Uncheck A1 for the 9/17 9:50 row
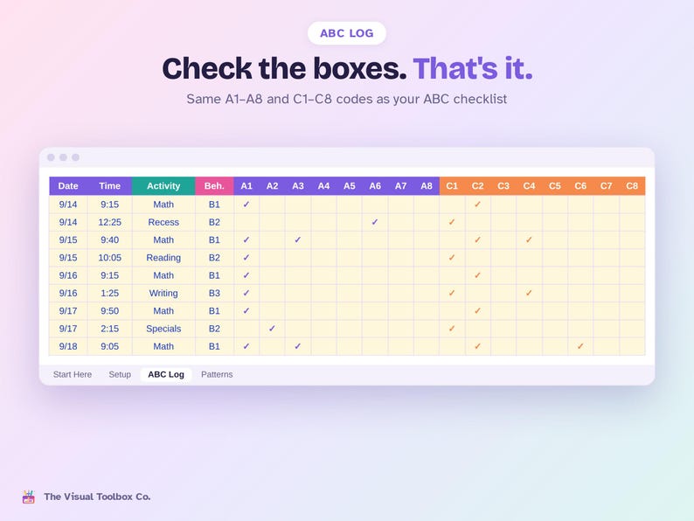This screenshot has height=521, width=694. (246, 310)
